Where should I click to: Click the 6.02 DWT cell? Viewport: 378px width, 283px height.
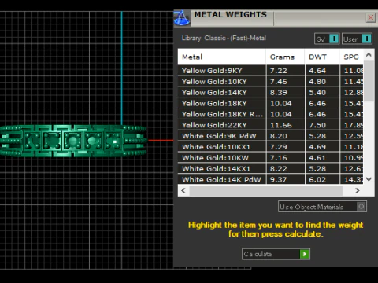coord(322,179)
